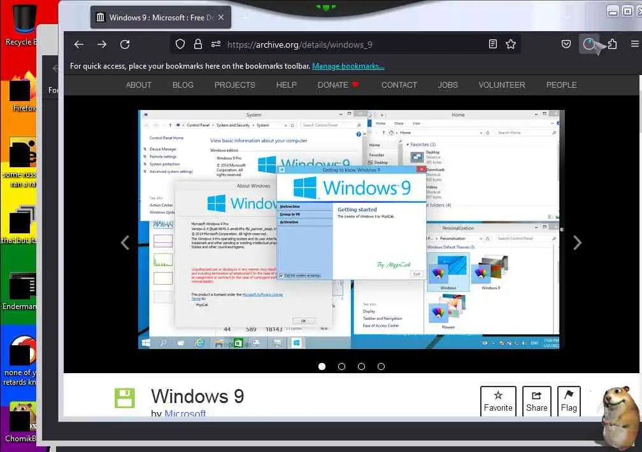Show previous carousel image
The width and height of the screenshot is (642, 452).
point(125,243)
